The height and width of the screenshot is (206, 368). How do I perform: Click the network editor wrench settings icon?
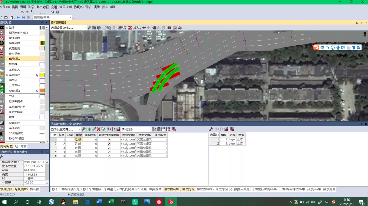[x=89, y=28]
